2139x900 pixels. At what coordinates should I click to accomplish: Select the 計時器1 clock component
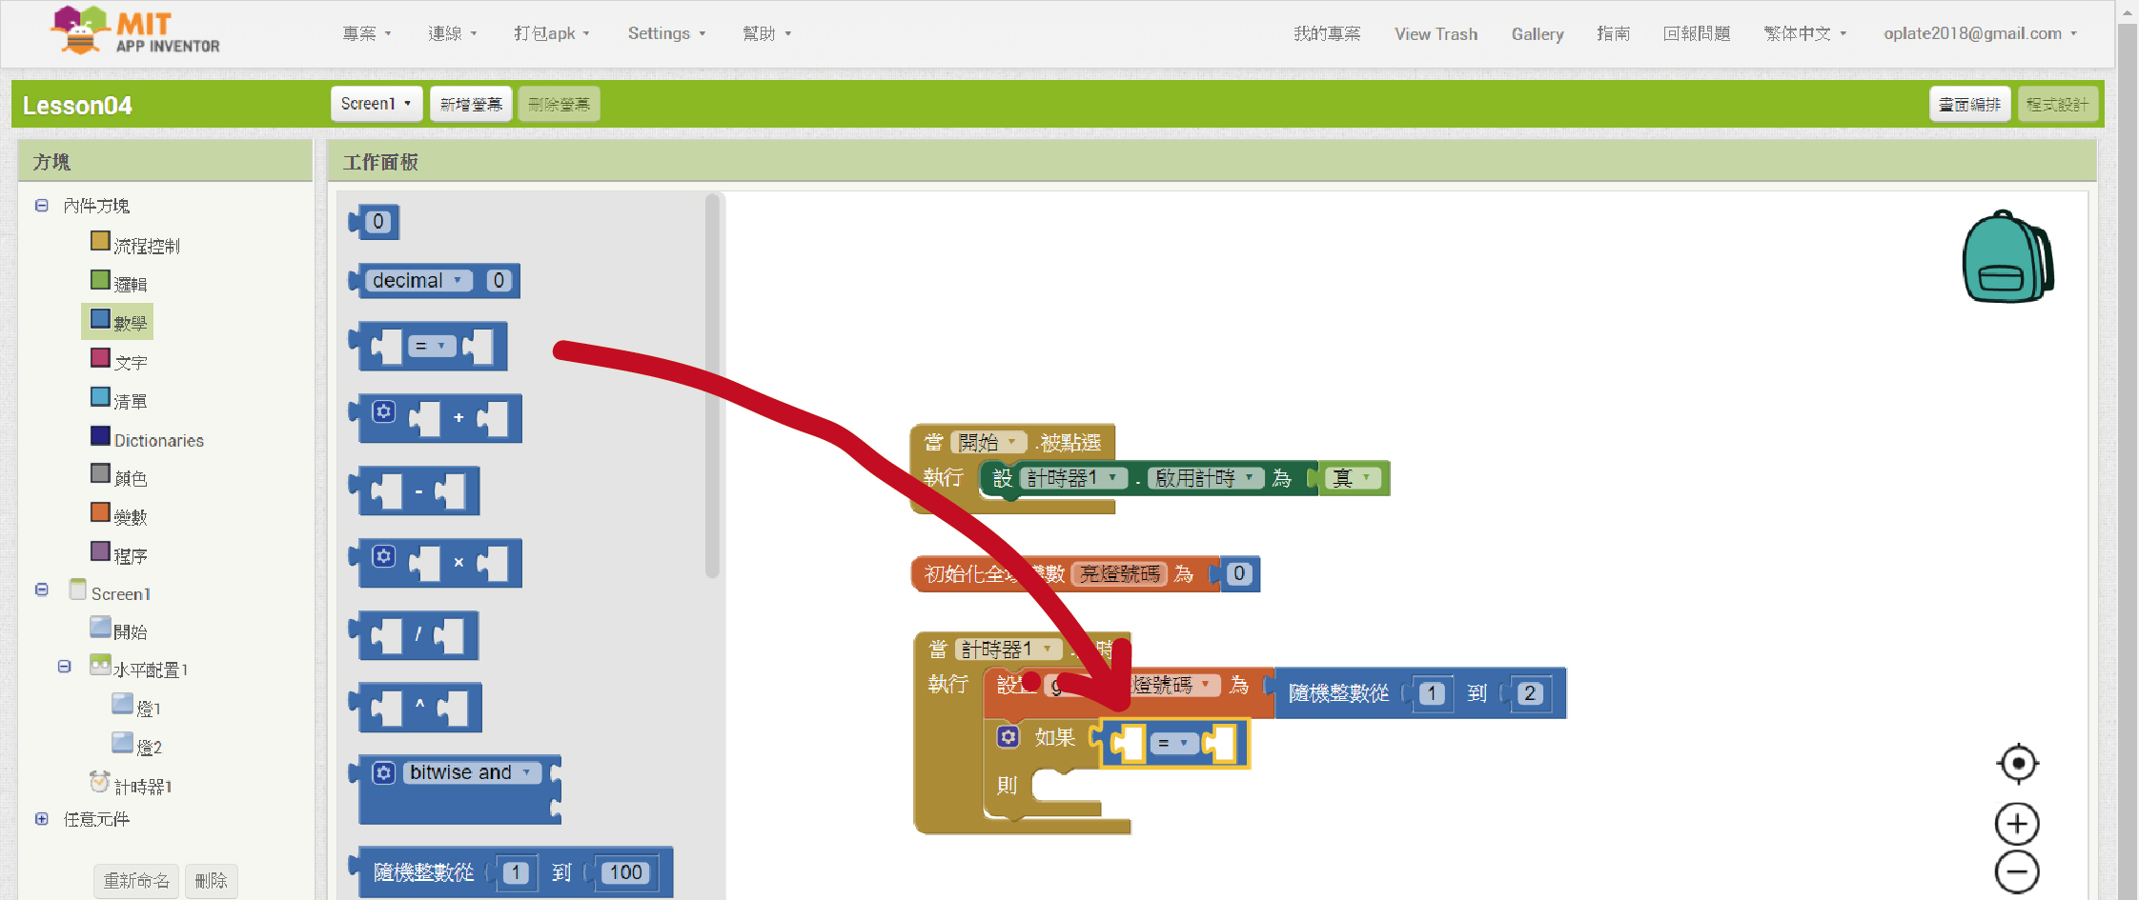click(131, 785)
